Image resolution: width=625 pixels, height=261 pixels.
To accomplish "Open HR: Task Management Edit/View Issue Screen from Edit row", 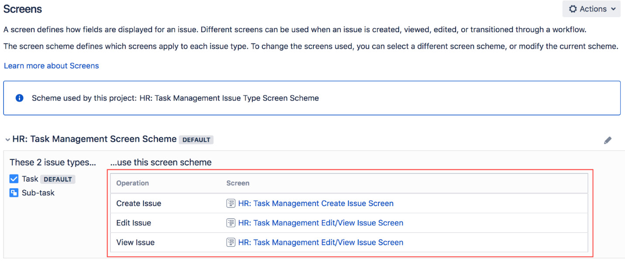I will pyautogui.click(x=320, y=223).
